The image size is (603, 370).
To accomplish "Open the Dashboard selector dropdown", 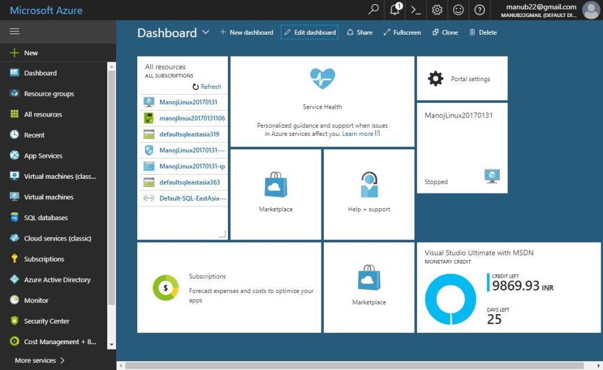I will [x=205, y=33].
